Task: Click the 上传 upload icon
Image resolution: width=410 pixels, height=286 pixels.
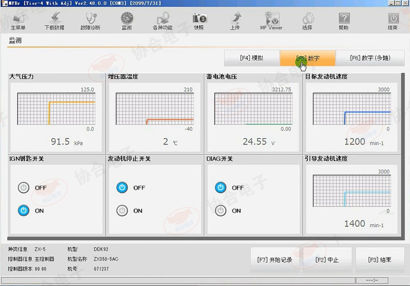Action: (234, 21)
